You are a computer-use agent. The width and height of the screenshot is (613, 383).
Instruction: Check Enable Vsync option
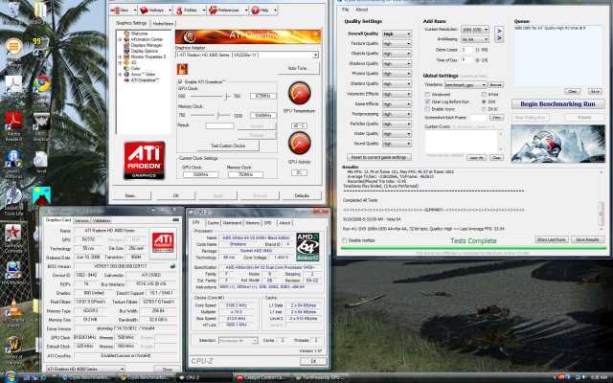pyautogui.click(x=427, y=109)
